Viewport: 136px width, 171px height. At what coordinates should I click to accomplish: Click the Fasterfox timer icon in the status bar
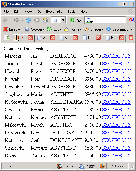(59, 166)
